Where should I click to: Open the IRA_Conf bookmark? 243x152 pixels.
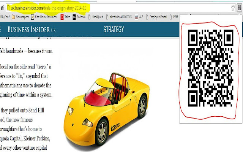[x=5, y=17]
